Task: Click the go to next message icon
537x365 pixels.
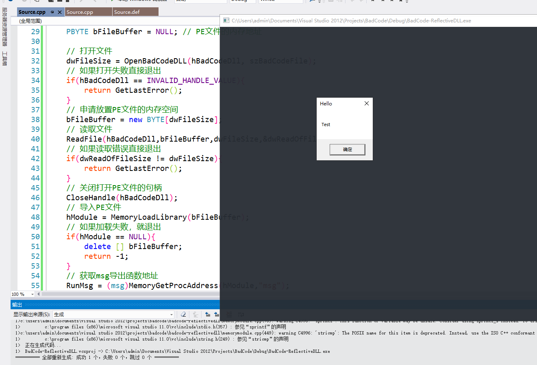Action: pos(216,315)
